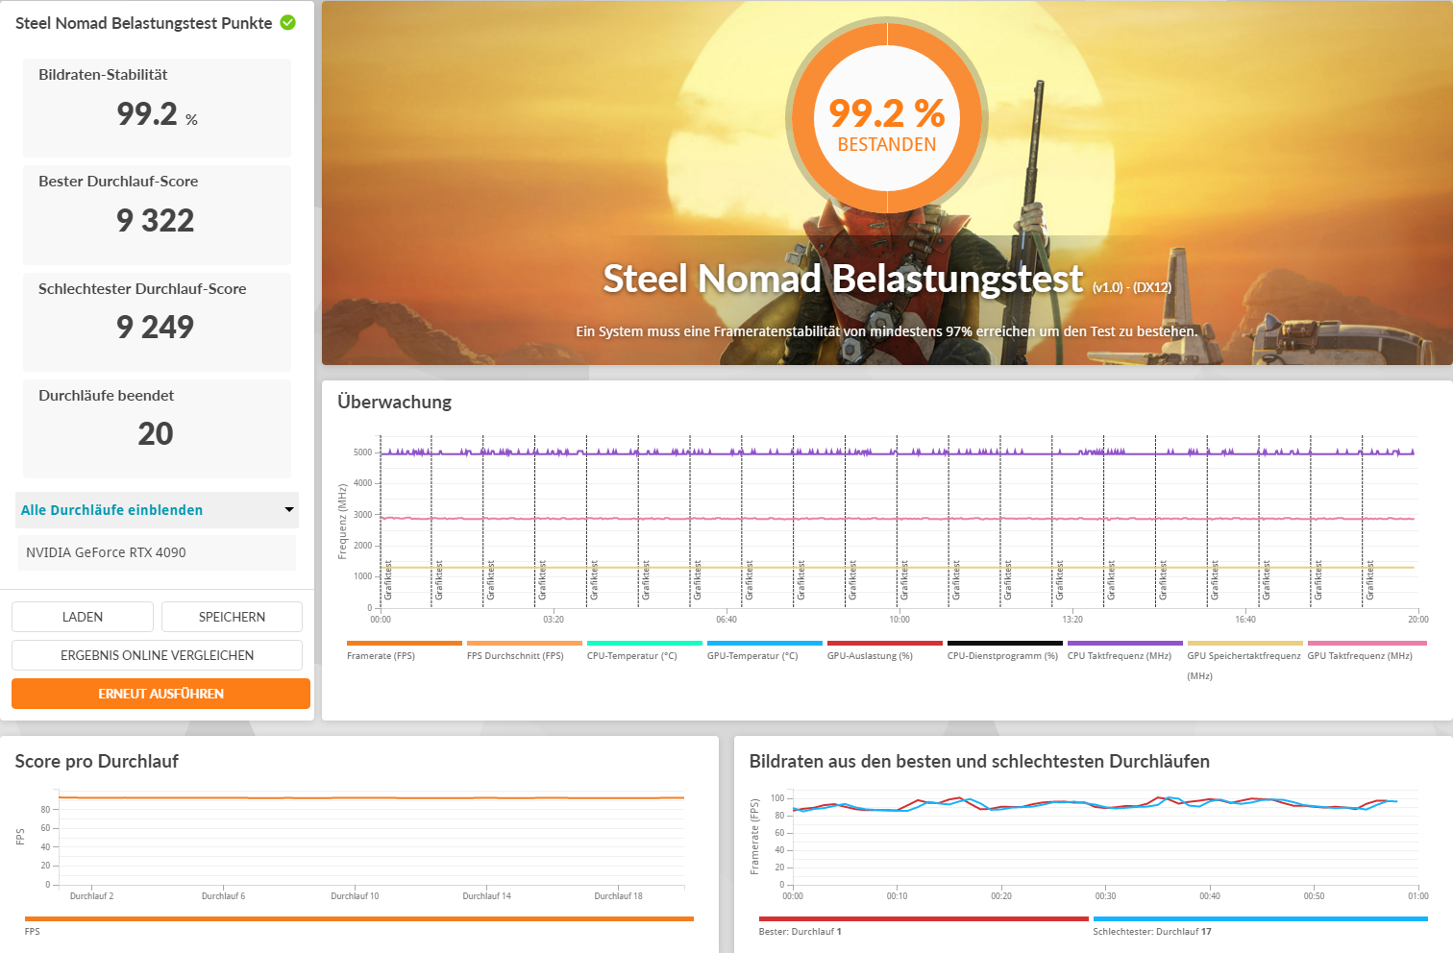
Task: Click the LADEN button
Action: tap(83, 617)
